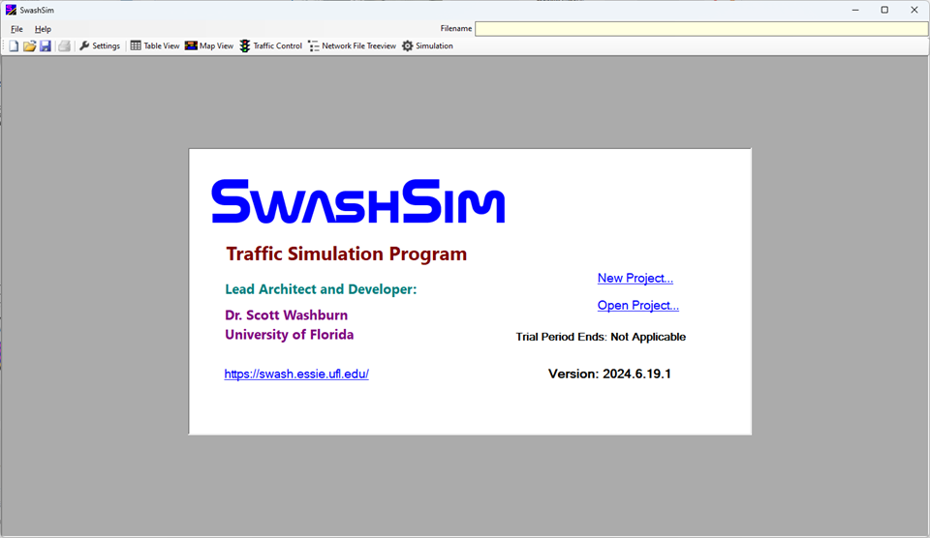
Task: Click the 'Dr. Scott Washburn' text
Action: click(x=287, y=314)
